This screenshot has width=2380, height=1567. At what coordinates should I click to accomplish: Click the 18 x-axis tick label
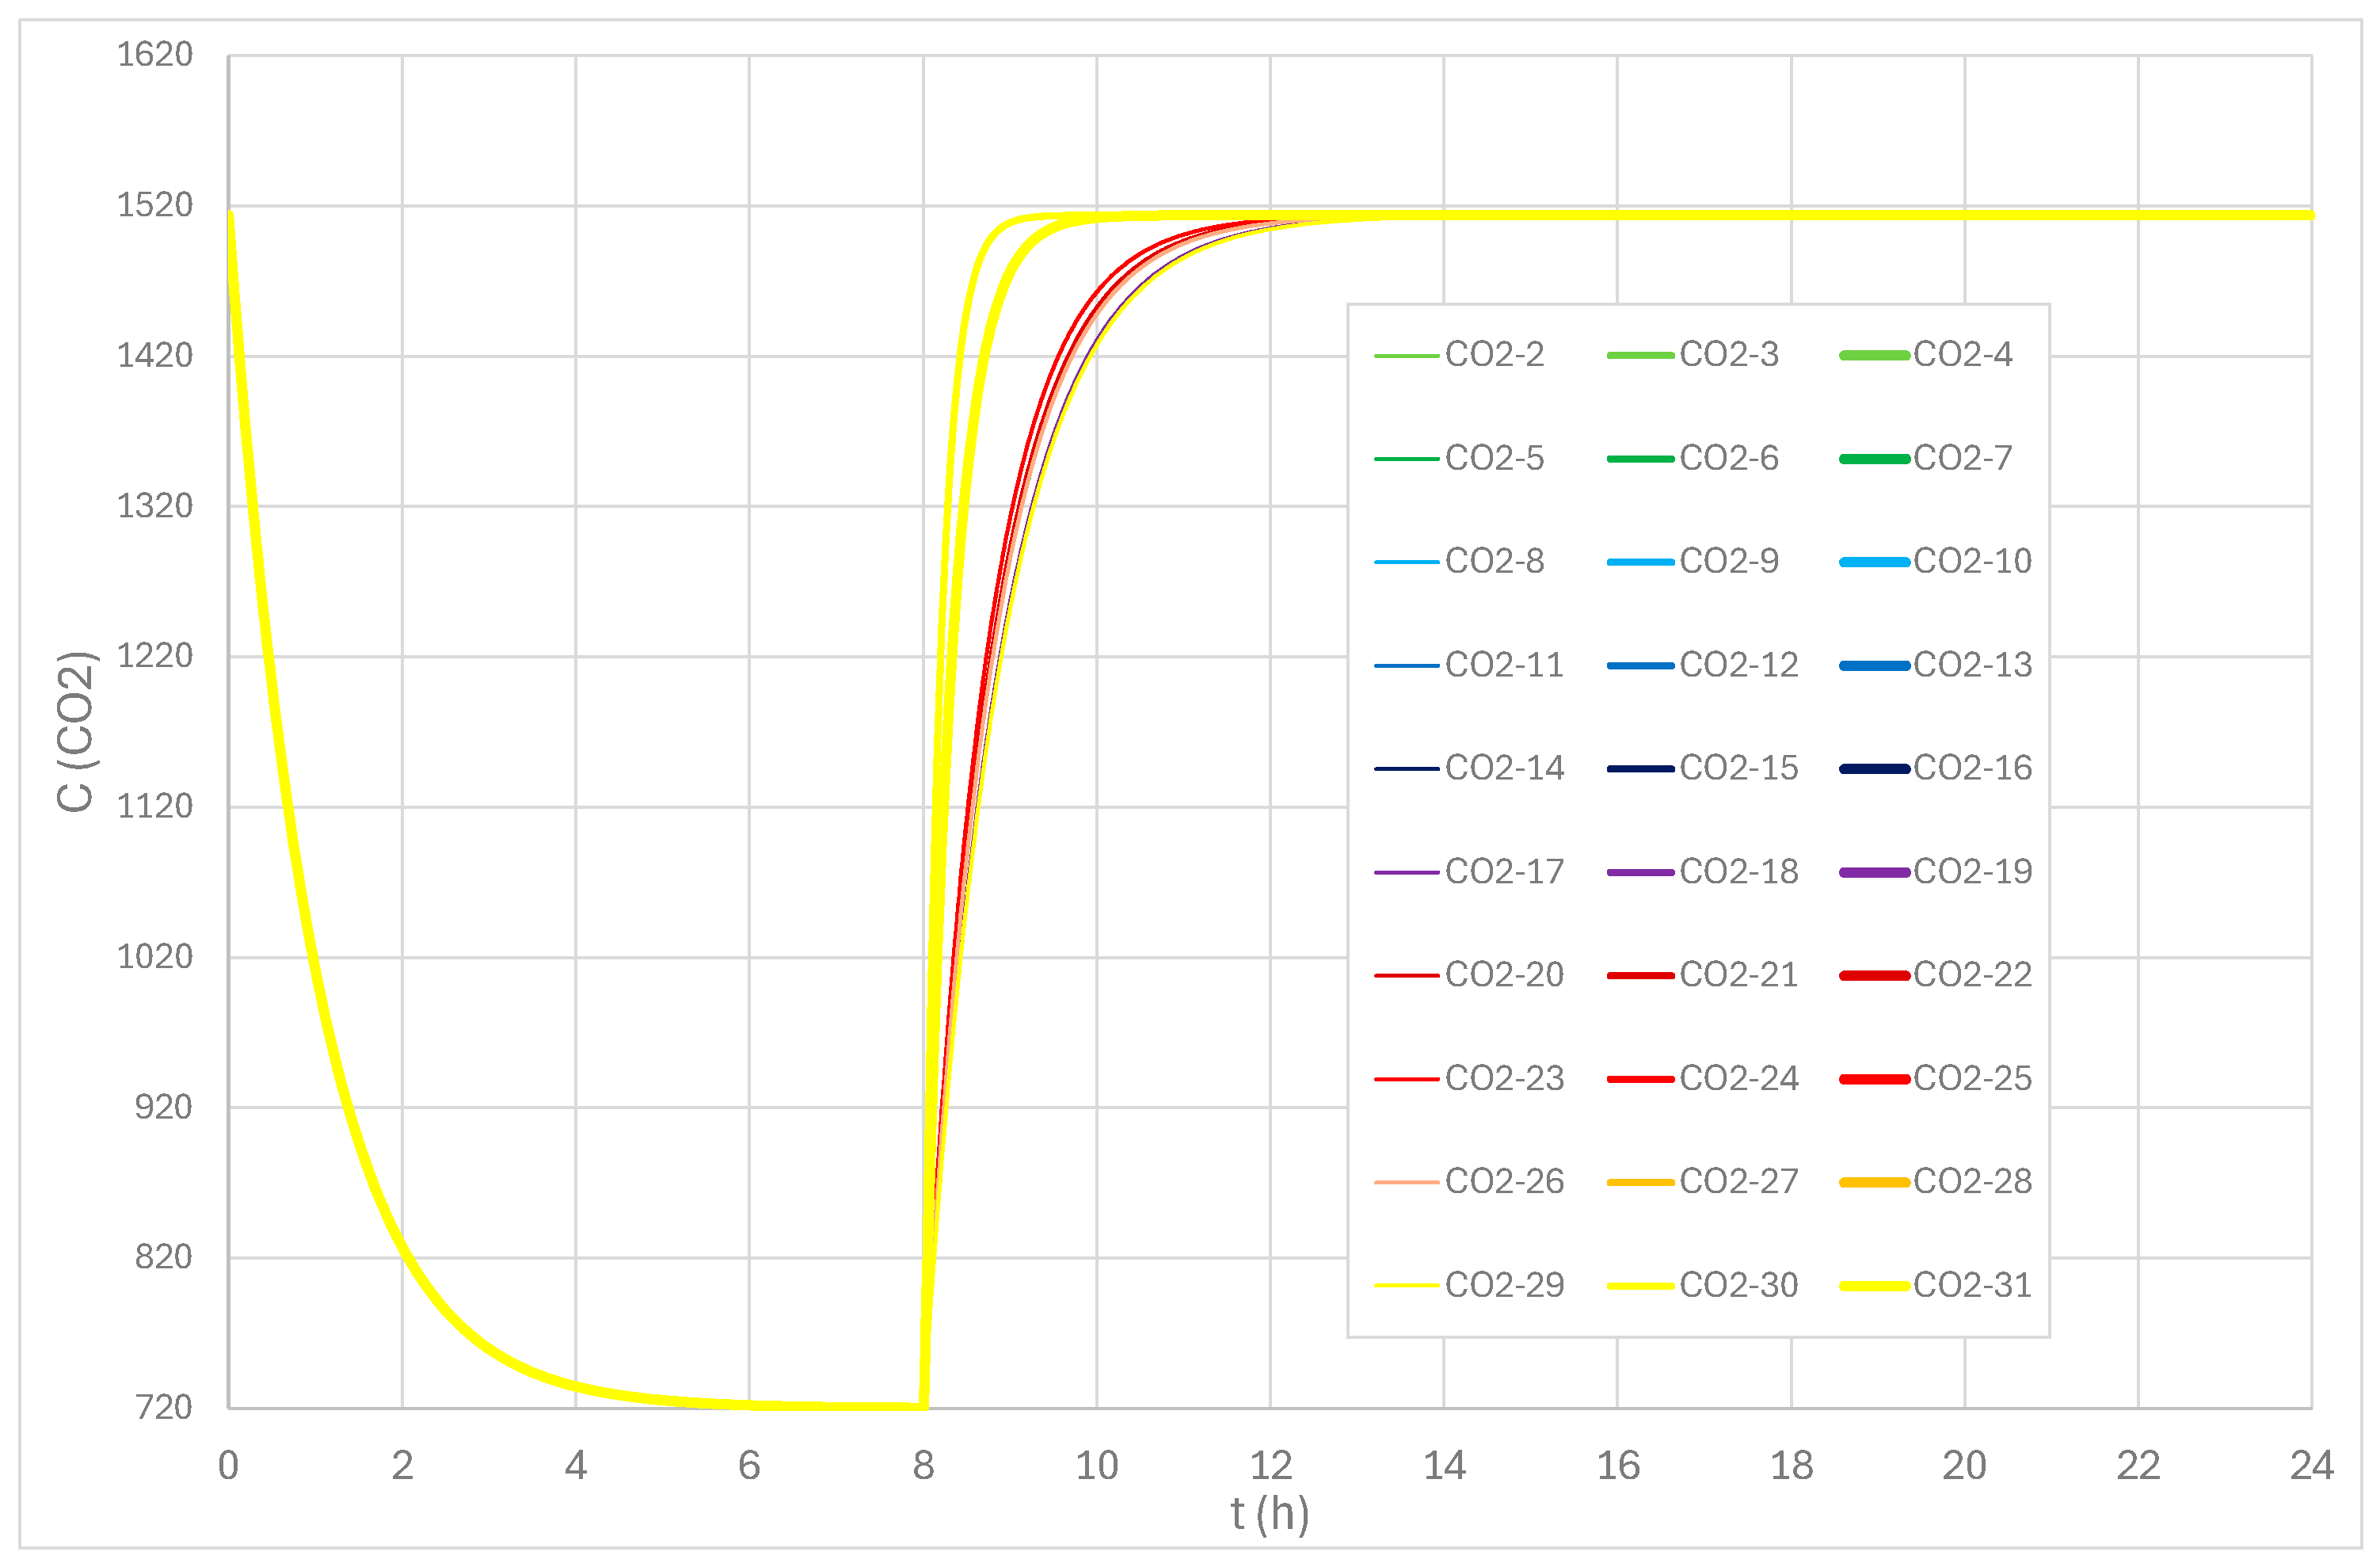pyautogui.click(x=1791, y=1467)
